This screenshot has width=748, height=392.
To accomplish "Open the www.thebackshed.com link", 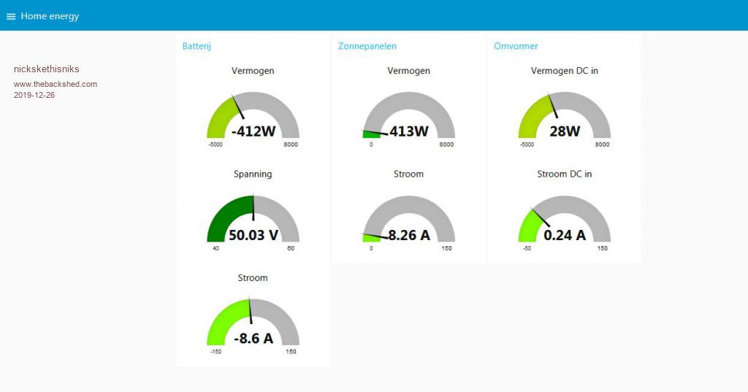I will [x=56, y=84].
